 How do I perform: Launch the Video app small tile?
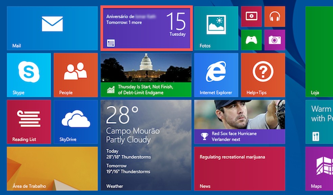pyautogui.click(x=251, y=16)
